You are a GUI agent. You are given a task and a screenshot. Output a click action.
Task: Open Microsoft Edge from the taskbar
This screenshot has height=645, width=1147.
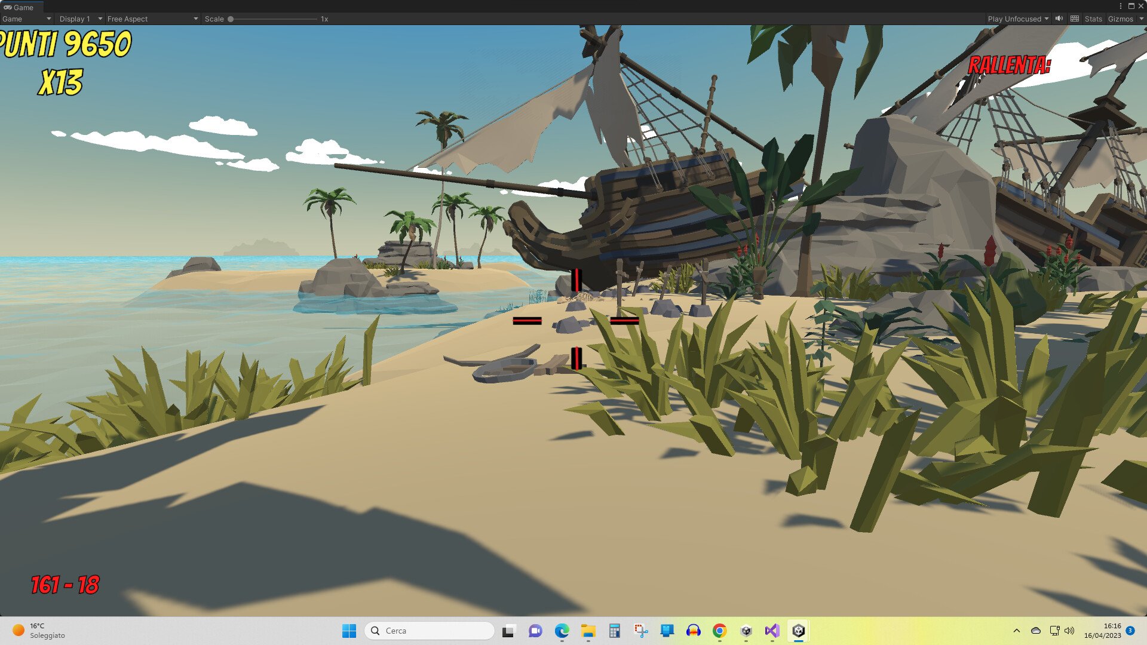pos(562,631)
